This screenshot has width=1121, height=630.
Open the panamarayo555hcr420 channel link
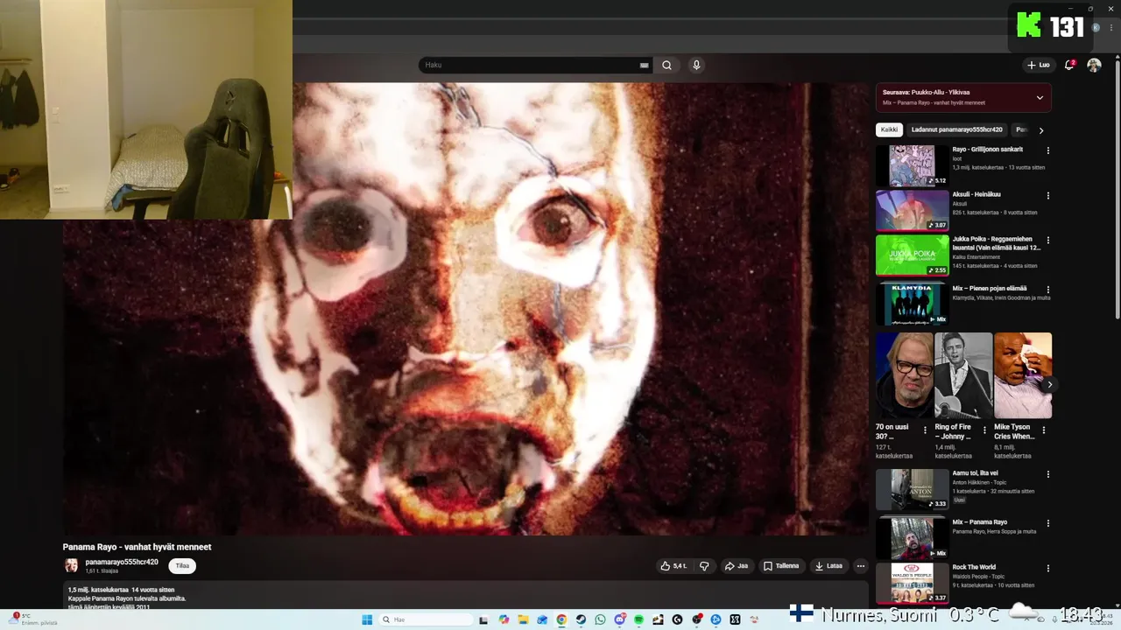tap(122, 562)
